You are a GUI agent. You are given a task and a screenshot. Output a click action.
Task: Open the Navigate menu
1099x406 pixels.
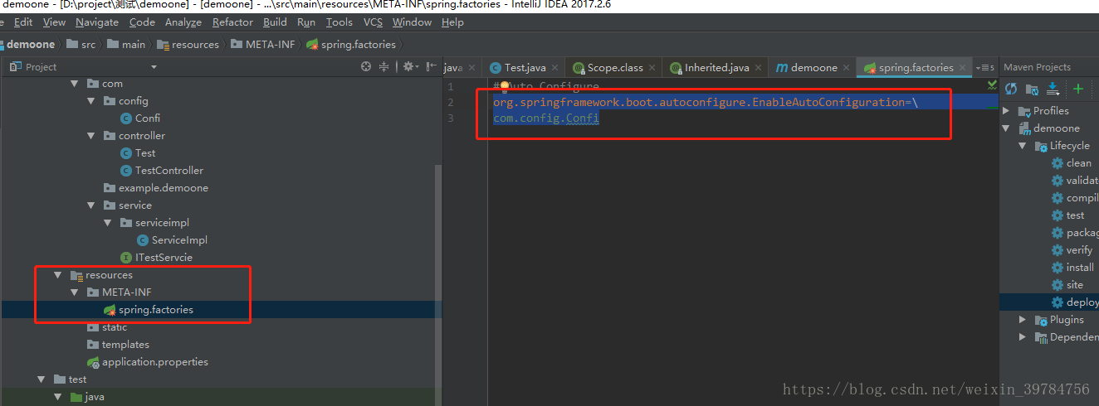pos(97,22)
